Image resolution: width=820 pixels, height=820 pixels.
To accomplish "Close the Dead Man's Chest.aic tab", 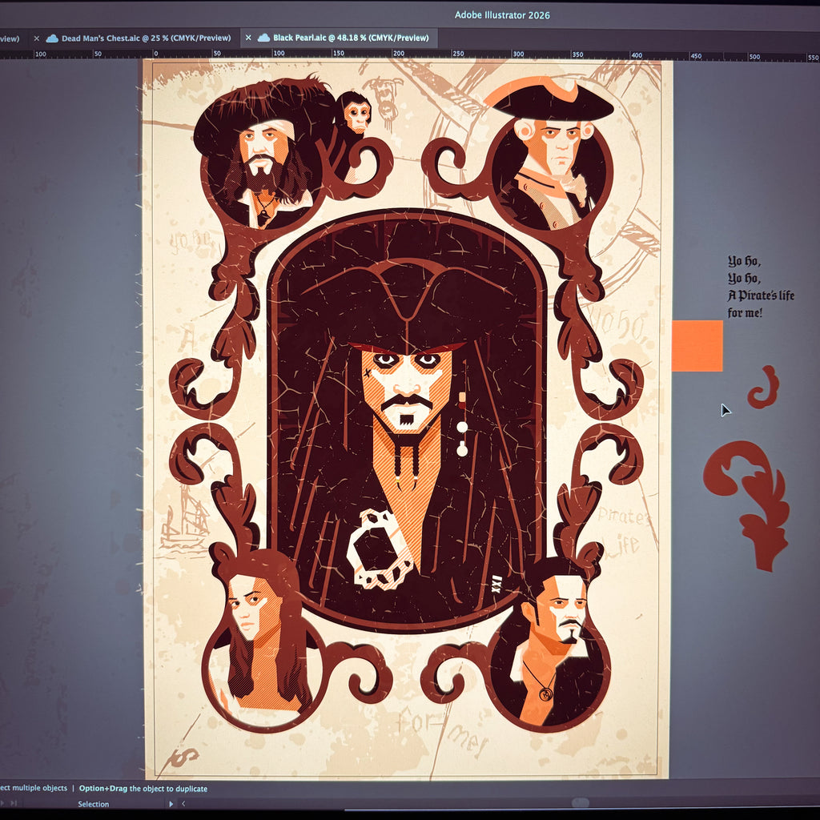I will point(37,38).
